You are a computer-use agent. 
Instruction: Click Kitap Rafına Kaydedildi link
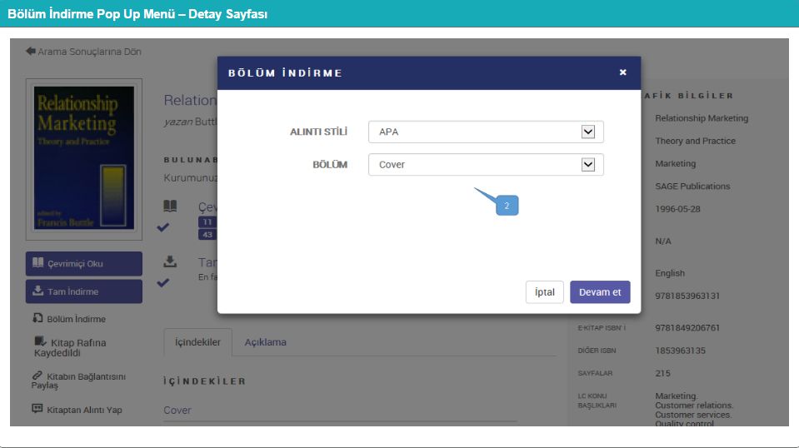70,348
